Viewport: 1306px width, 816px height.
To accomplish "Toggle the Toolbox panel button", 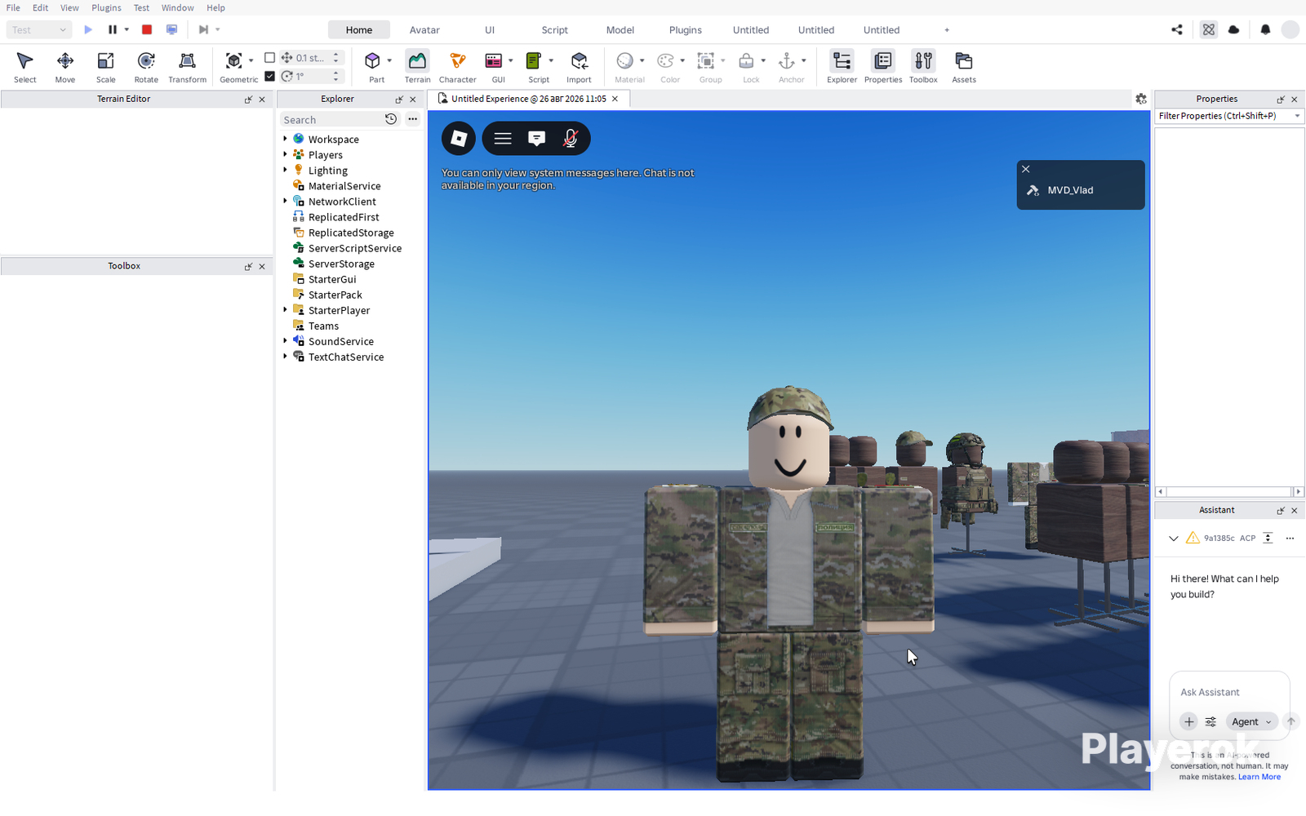I will click(x=923, y=67).
